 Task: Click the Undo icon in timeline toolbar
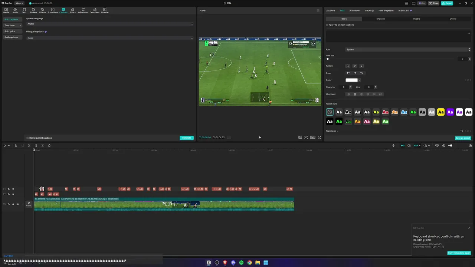16,145
